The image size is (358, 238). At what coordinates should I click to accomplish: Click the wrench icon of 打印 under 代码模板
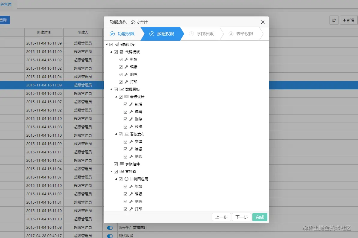(x=126, y=82)
